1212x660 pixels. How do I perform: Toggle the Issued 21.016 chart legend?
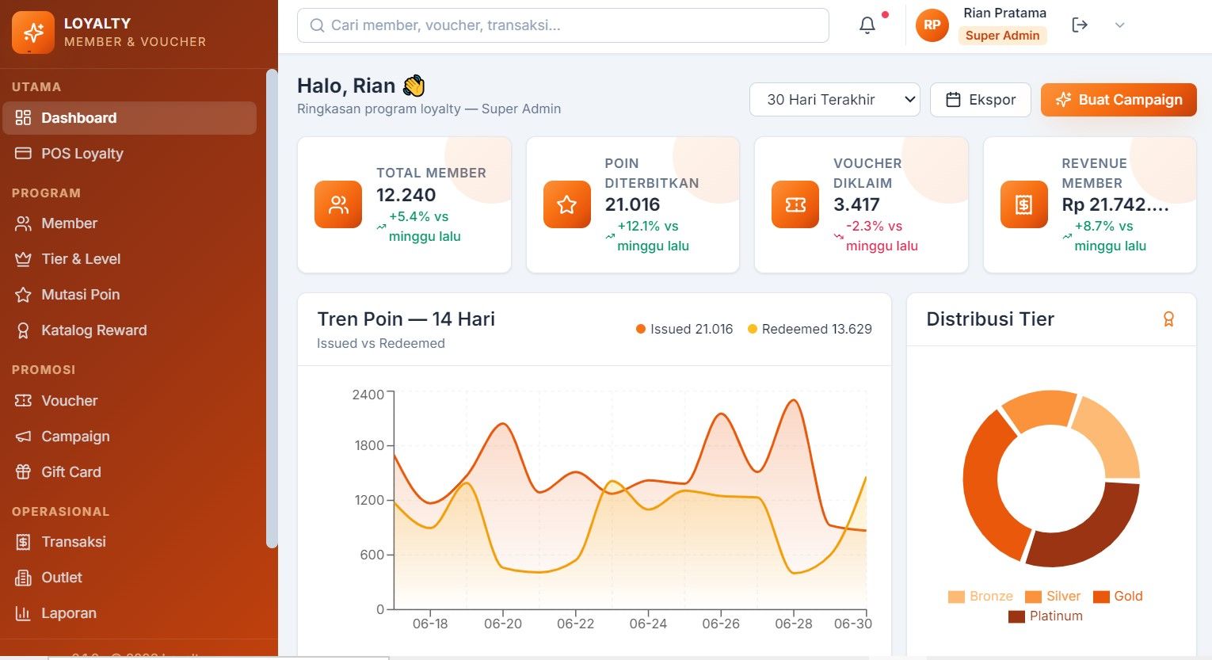[684, 329]
